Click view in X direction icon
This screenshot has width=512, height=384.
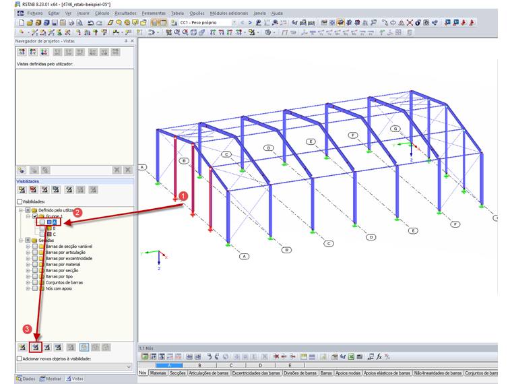click(x=213, y=32)
